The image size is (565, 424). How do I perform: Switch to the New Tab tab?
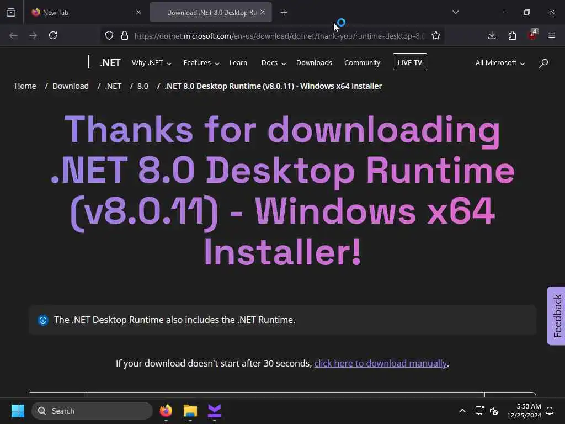click(86, 12)
